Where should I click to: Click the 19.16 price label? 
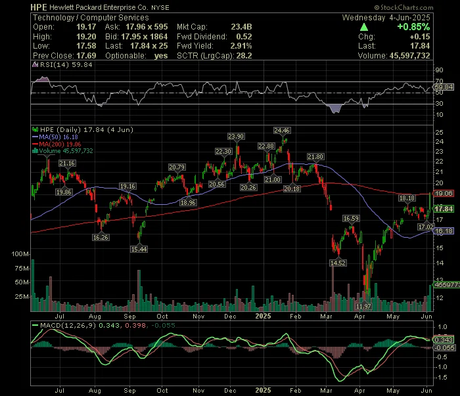(x=127, y=186)
